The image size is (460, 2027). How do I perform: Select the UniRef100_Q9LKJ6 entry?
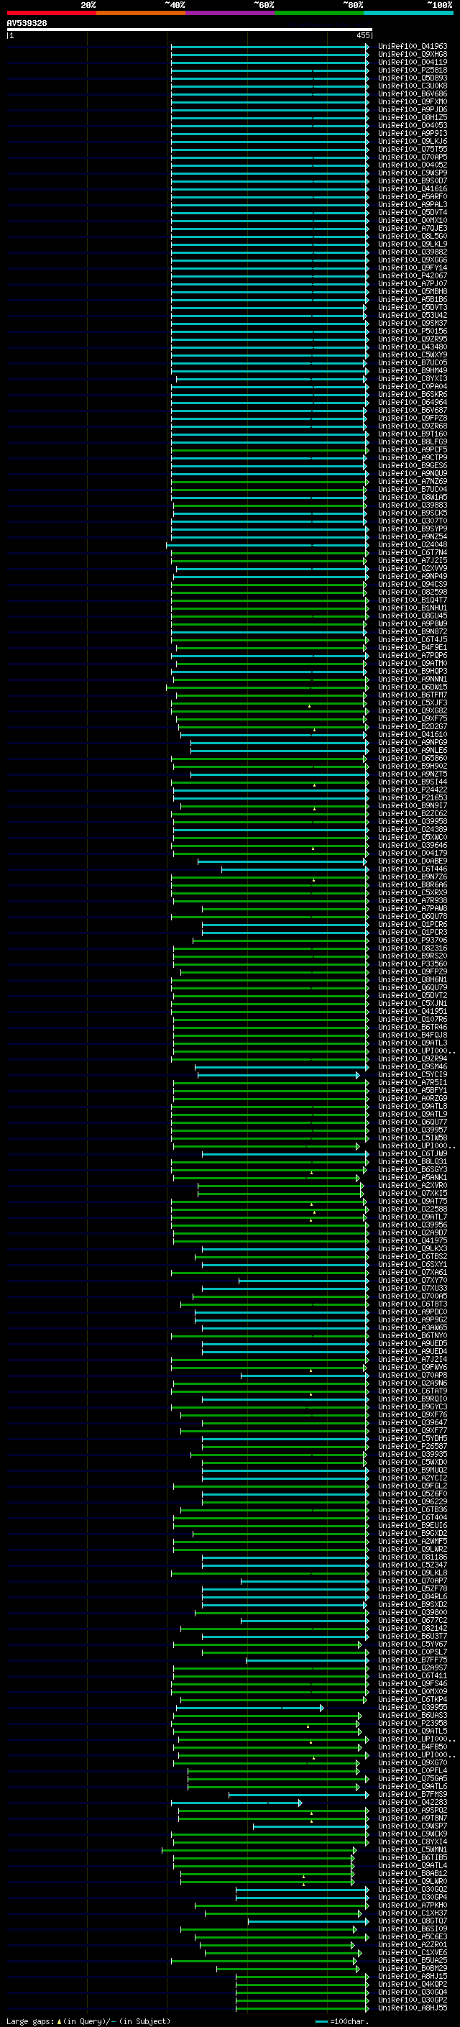(x=413, y=142)
